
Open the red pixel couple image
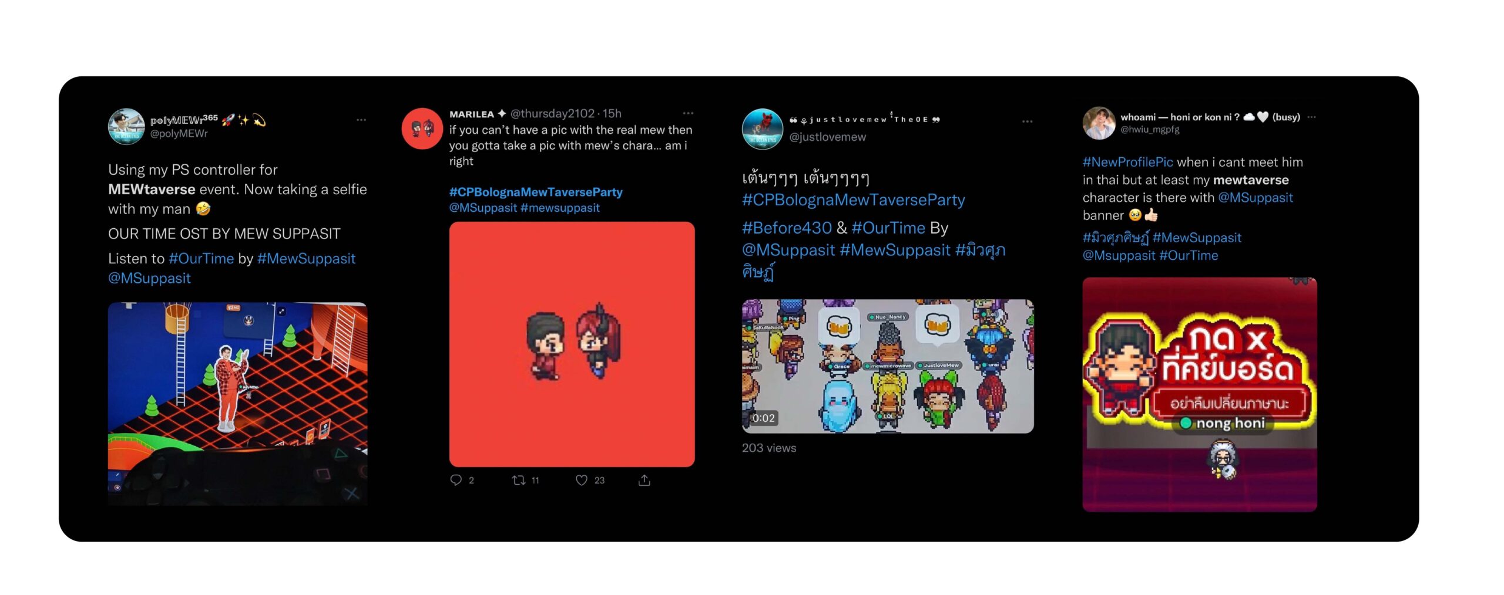pyautogui.click(x=572, y=344)
